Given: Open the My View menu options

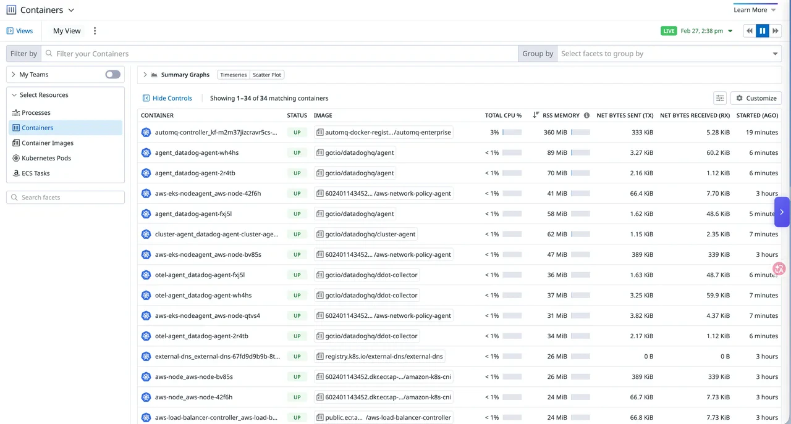Looking at the screenshot, I should point(95,30).
